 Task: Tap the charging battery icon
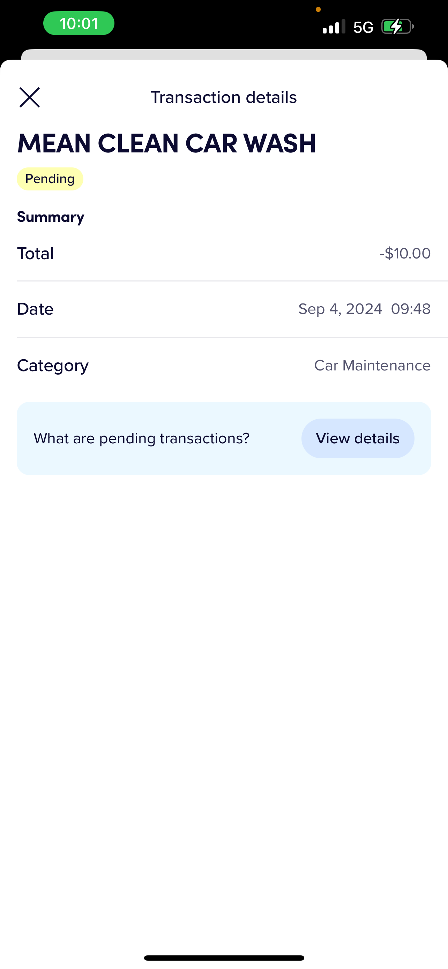coord(397,27)
